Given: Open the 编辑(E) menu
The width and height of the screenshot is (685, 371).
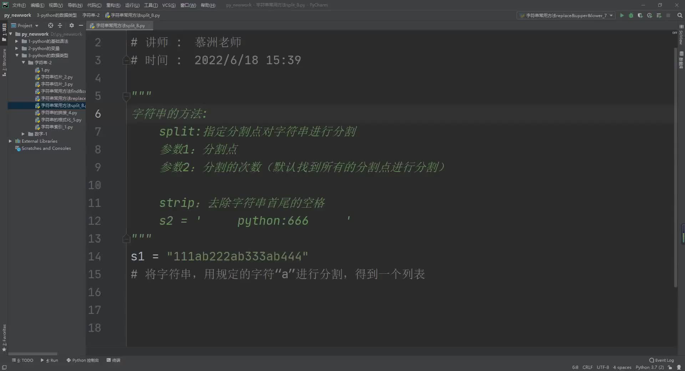Looking at the screenshot, I should (x=37, y=5).
